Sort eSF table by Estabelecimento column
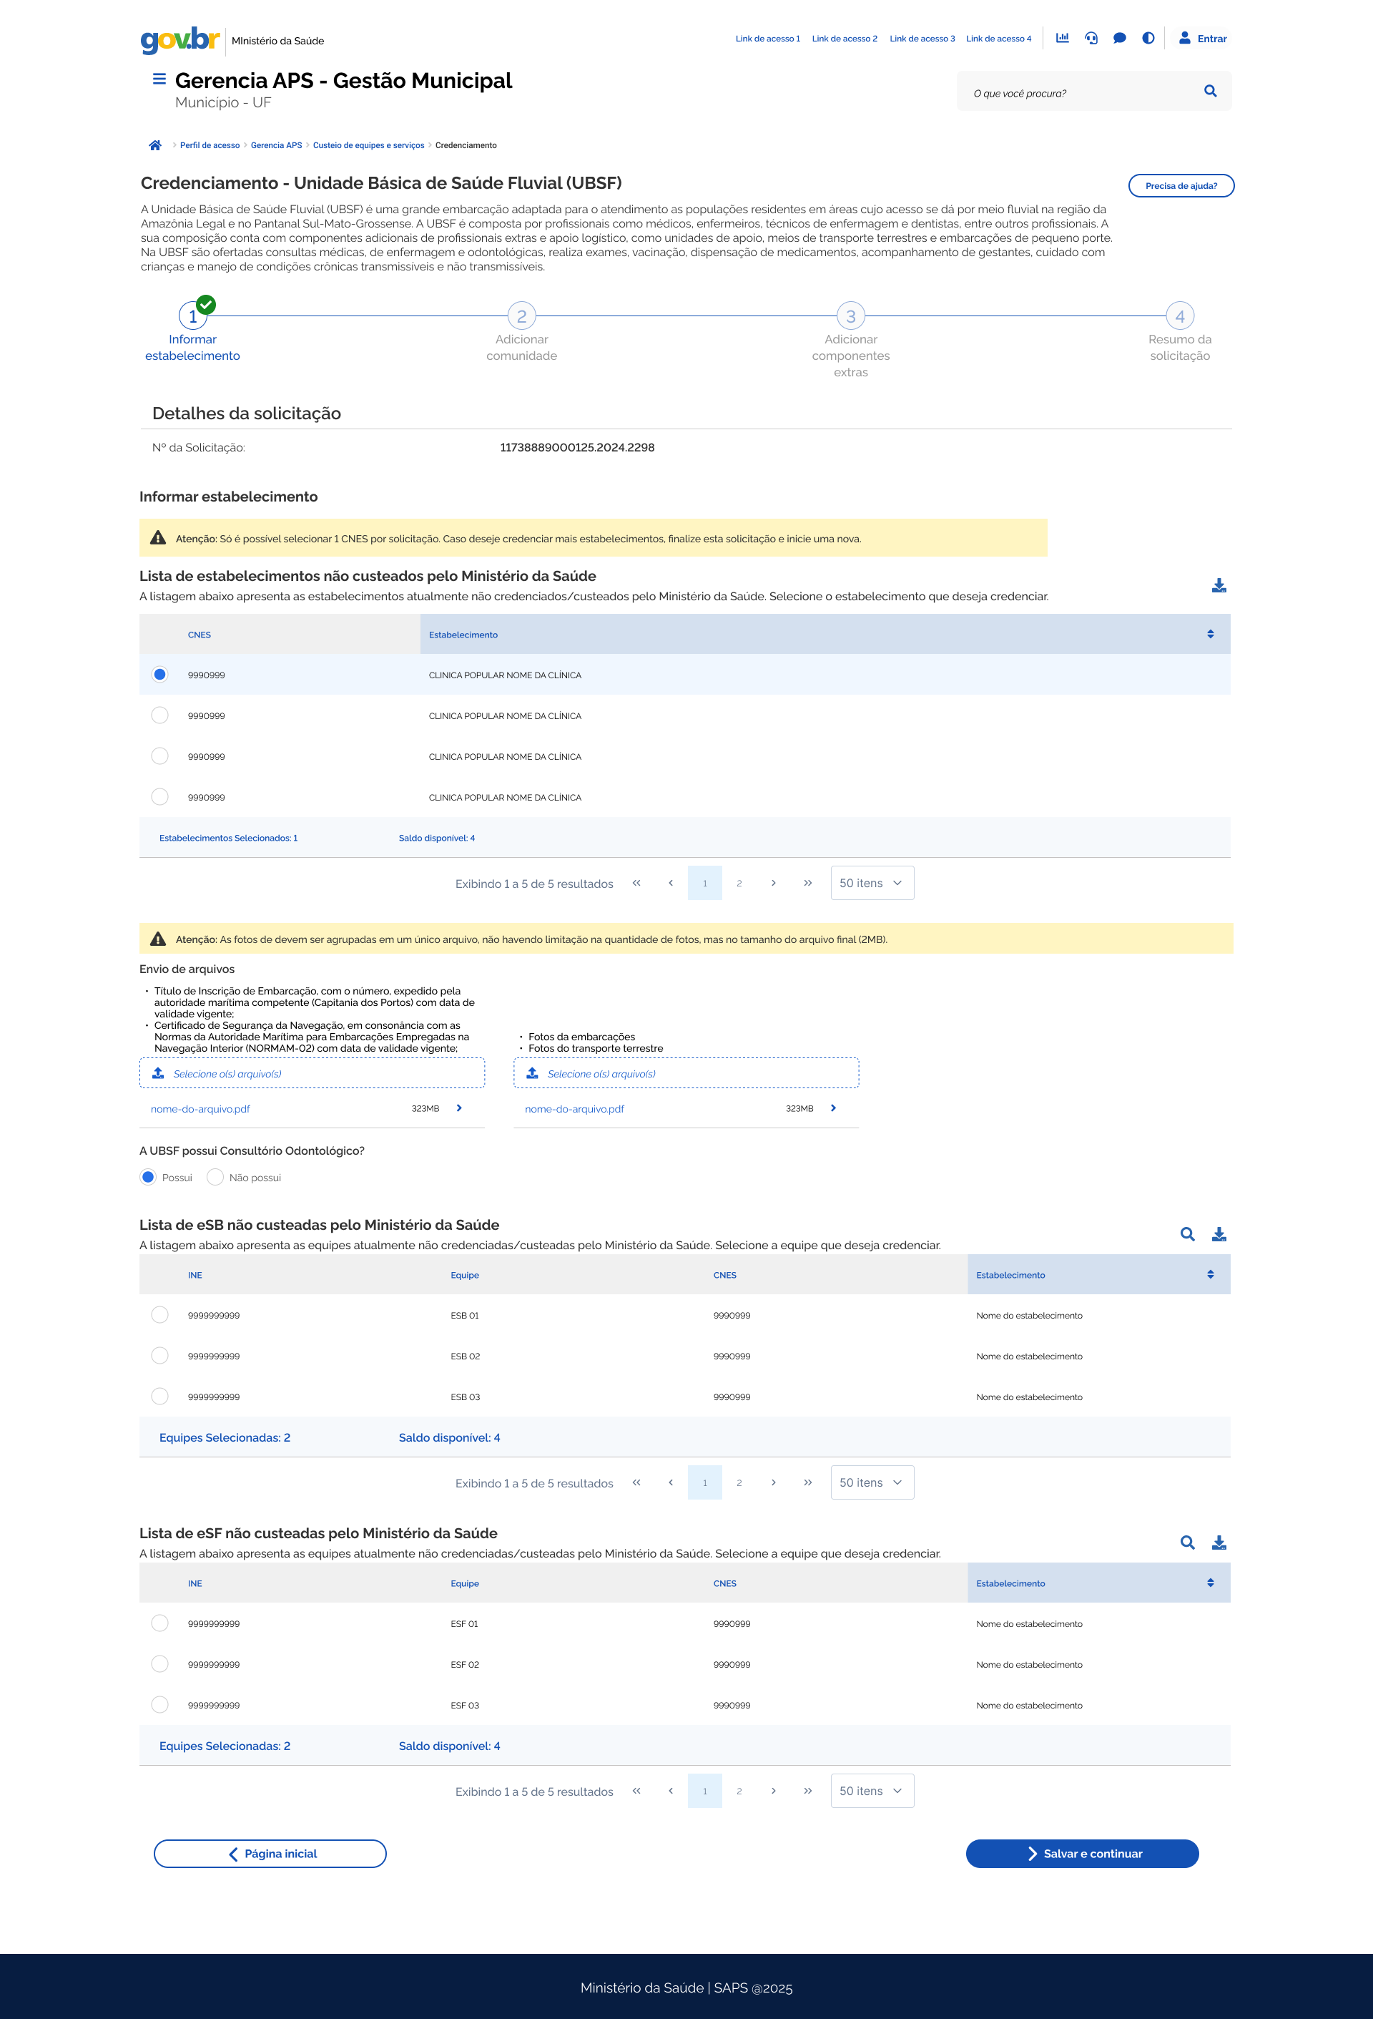This screenshot has width=1373, height=2019. pos(1210,1583)
